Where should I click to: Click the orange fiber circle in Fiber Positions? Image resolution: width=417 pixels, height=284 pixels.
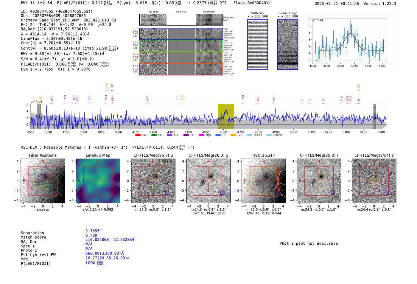(37, 184)
